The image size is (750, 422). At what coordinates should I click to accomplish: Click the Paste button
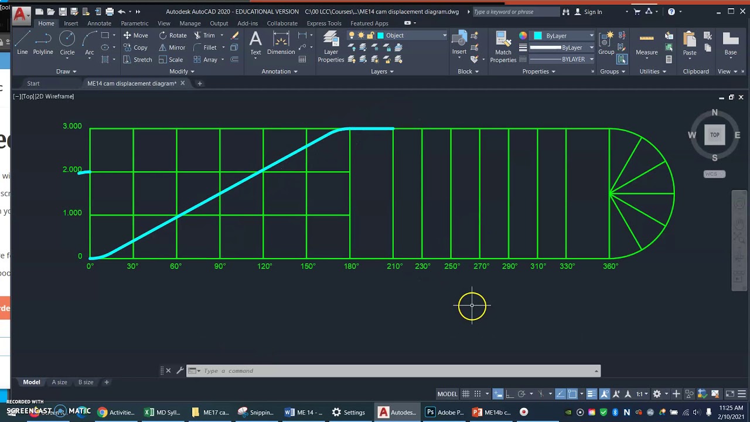(690, 43)
